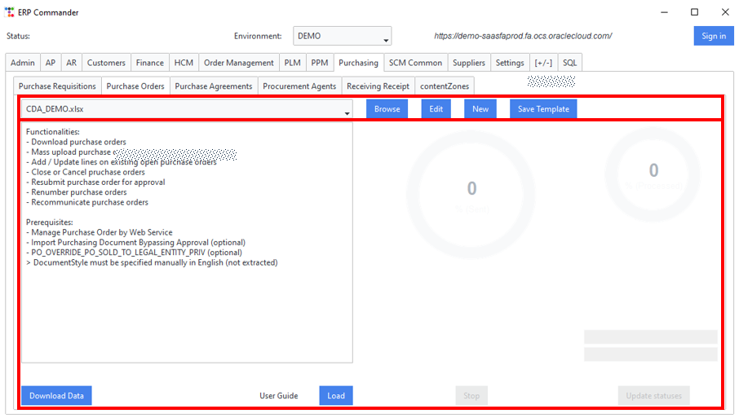Screen dimensions: 739x418
Task: Expand the CDA_DEMO.xlsx template dropdown
Action: tap(187, 109)
